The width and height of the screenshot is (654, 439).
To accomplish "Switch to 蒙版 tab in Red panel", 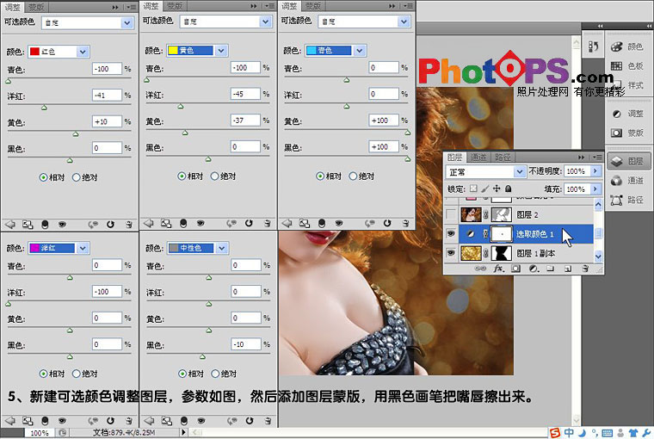I will (36, 7).
